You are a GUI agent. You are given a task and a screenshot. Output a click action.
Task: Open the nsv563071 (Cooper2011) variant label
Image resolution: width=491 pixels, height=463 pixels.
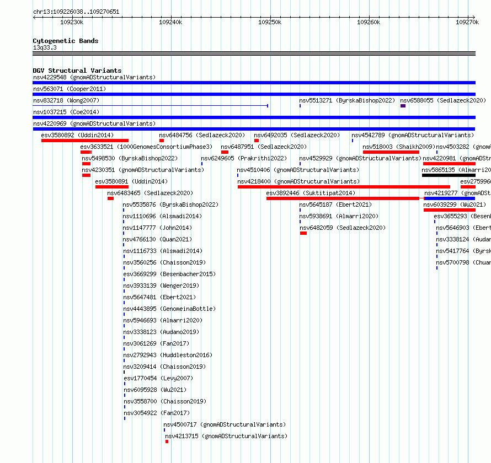(x=70, y=89)
